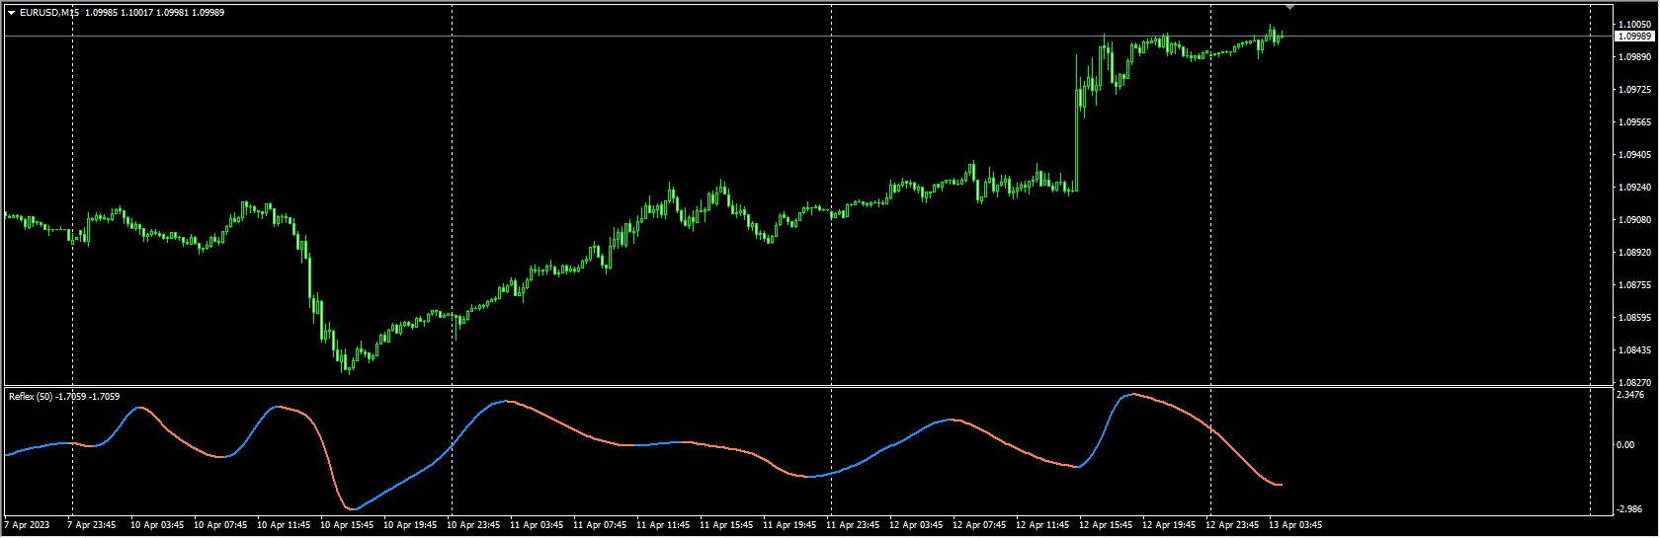Click the 12 Apr 19:45 time label

tap(1169, 525)
